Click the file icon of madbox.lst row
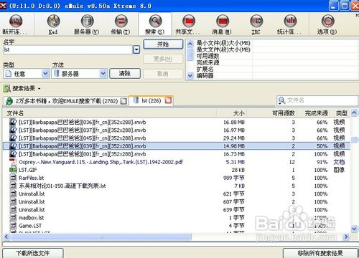 pos(13,218)
